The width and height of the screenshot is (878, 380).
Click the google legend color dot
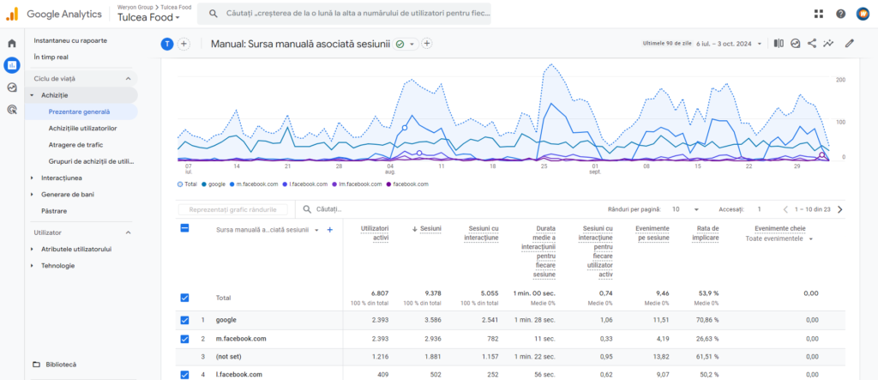tap(205, 184)
